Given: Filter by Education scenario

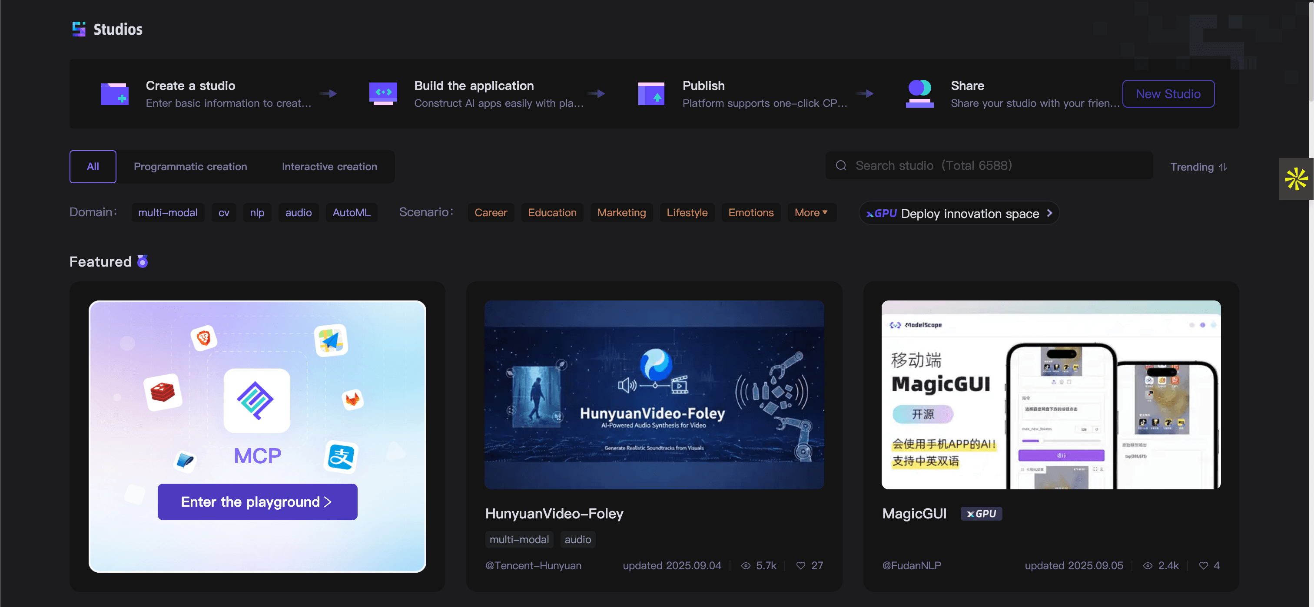Looking at the screenshot, I should (x=552, y=212).
